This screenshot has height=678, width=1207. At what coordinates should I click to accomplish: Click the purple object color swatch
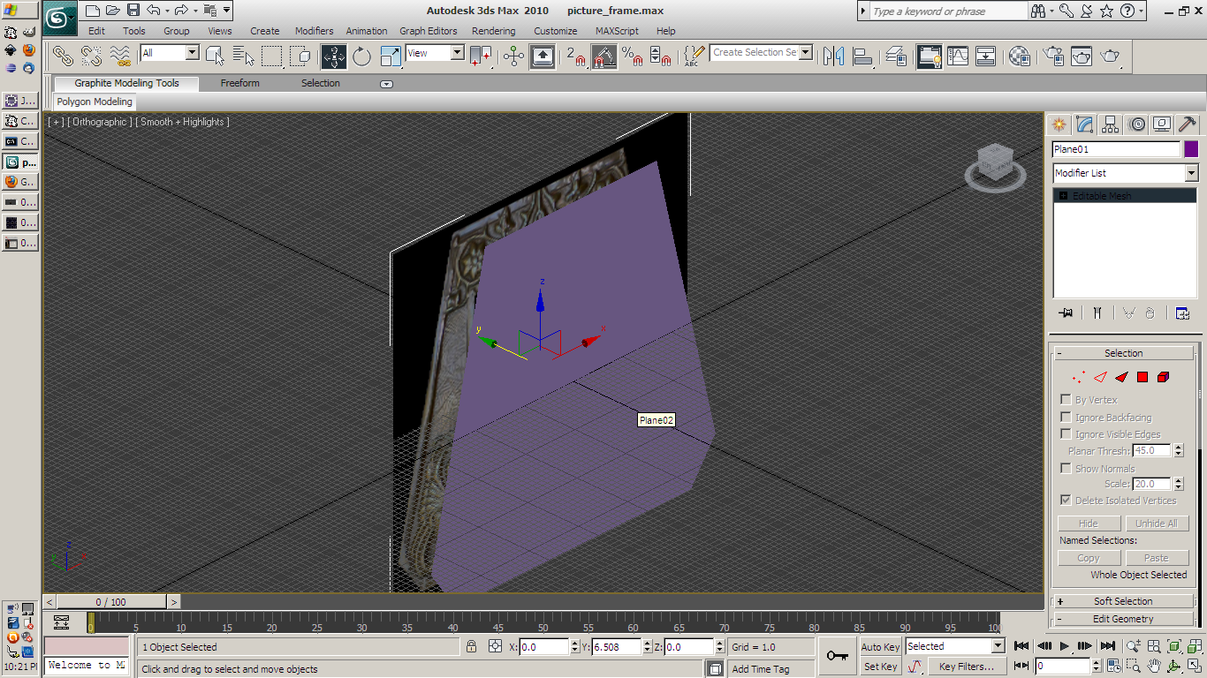coord(1191,149)
